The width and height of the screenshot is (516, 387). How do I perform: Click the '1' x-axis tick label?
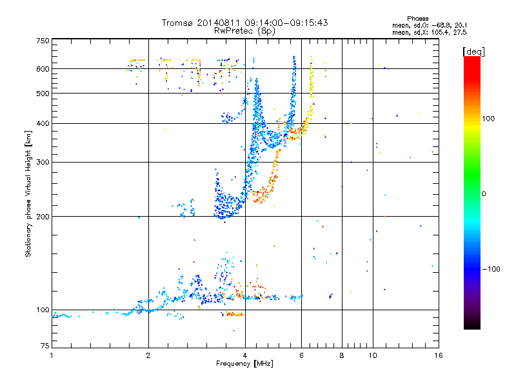[52, 355]
